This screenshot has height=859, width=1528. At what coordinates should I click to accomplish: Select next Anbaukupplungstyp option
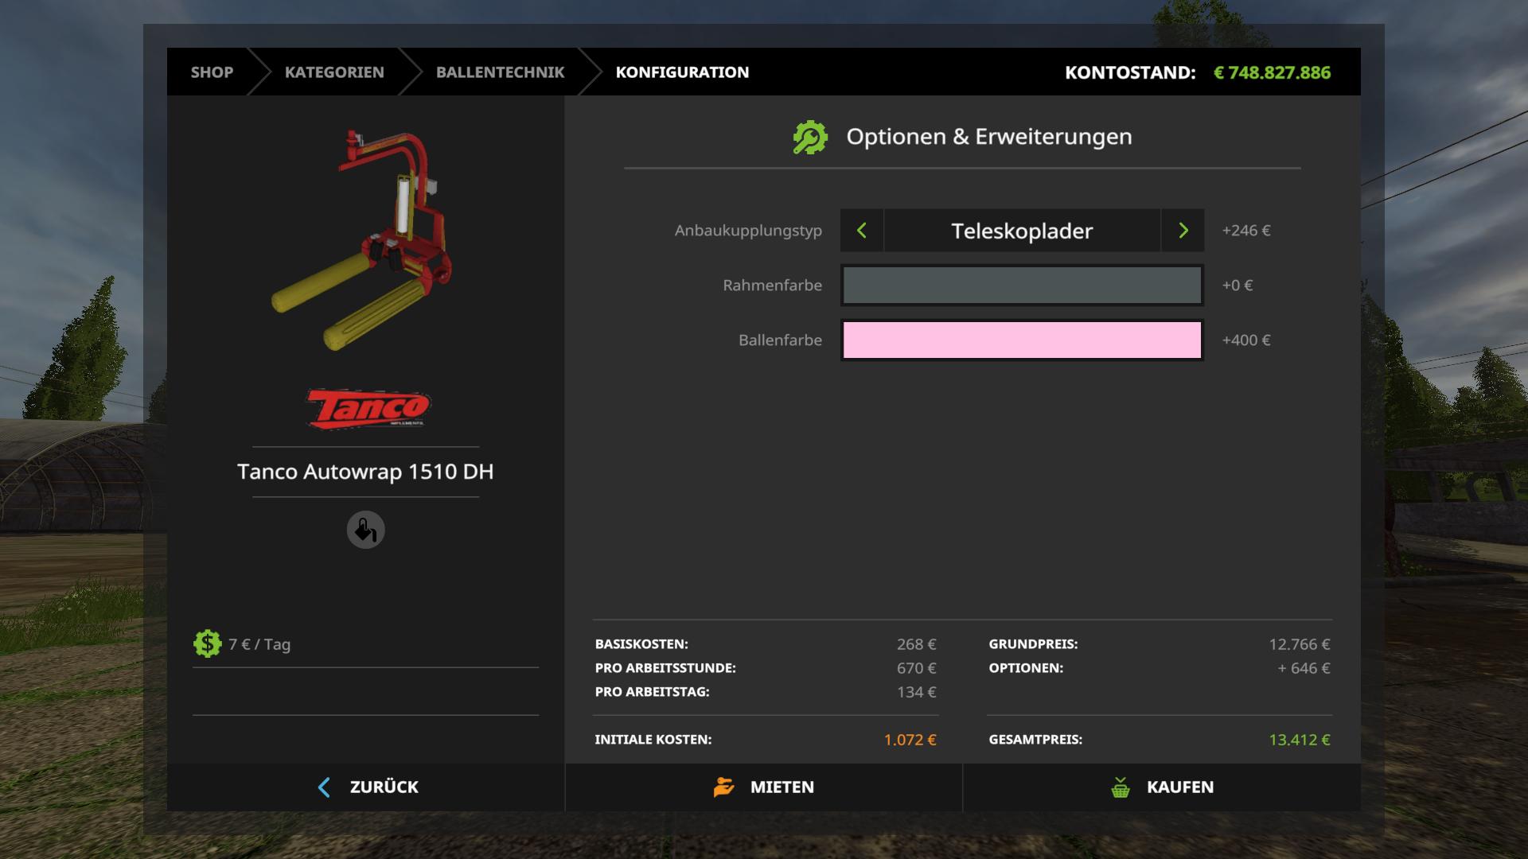tap(1183, 231)
